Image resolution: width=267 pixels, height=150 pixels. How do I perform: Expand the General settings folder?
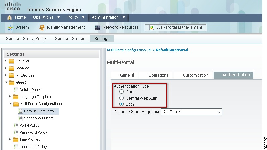[6, 61]
